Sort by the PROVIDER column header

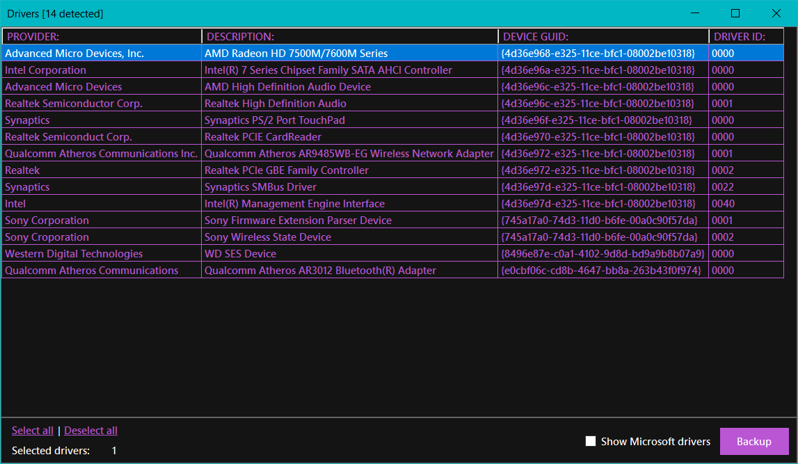click(x=102, y=37)
